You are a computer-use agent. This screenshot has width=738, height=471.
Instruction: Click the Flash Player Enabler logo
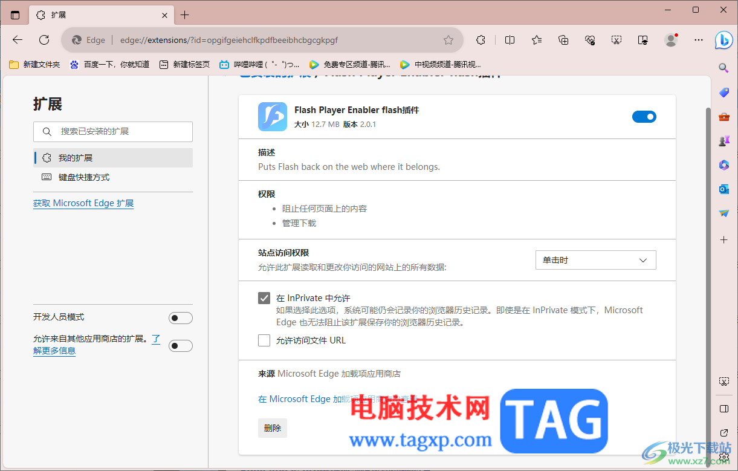[x=273, y=117]
